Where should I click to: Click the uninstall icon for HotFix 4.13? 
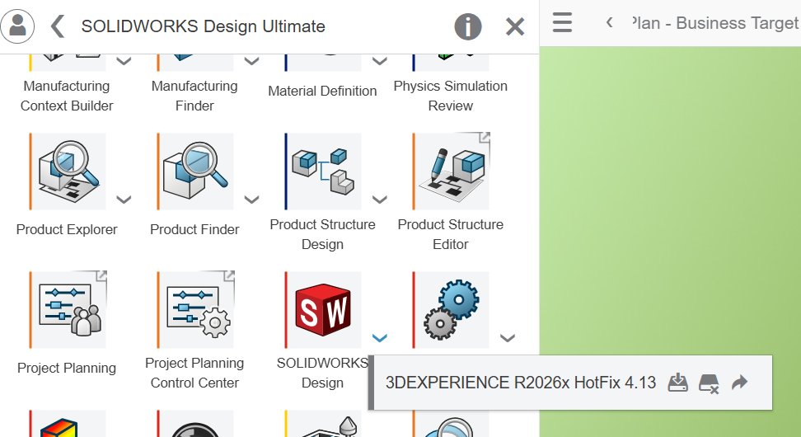click(709, 383)
